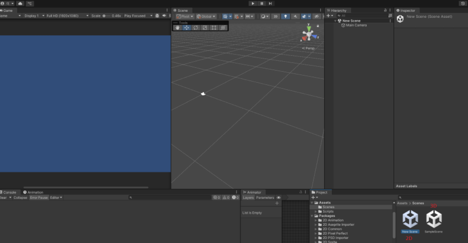This screenshot has width=468, height=243.
Task: Toggle hidden objects visibility in Scene view
Action: tap(317, 16)
